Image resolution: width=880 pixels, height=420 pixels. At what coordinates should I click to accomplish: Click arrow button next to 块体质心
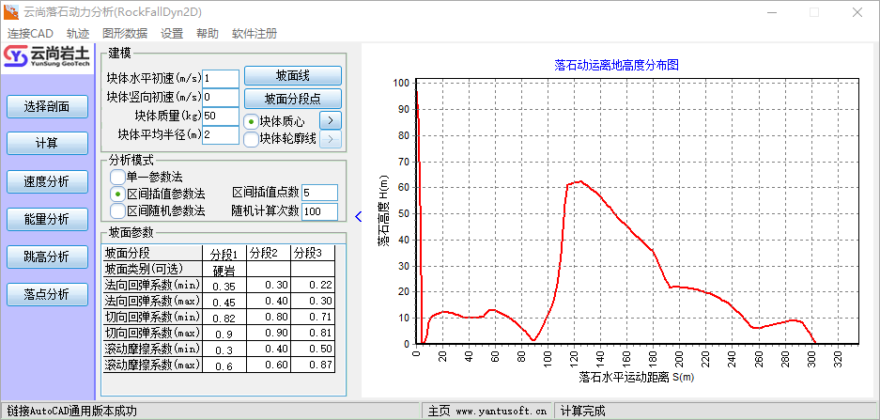[x=330, y=120]
